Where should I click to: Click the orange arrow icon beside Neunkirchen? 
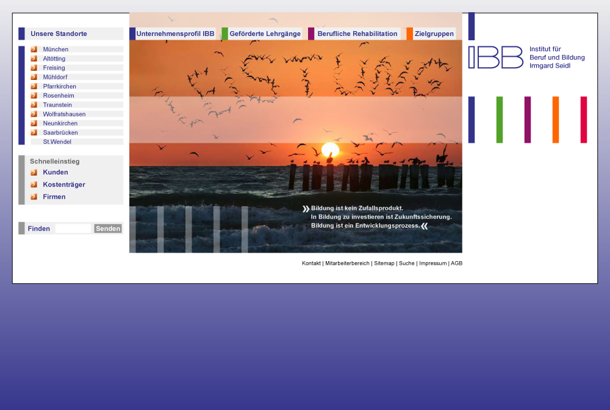click(x=34, y=123)
